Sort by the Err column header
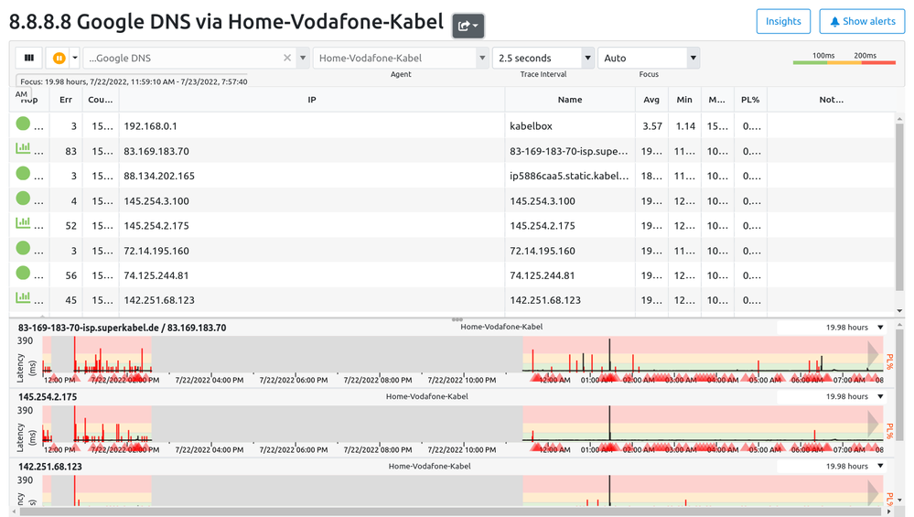This screenshot has width=914, height=517. pos(66,100)
